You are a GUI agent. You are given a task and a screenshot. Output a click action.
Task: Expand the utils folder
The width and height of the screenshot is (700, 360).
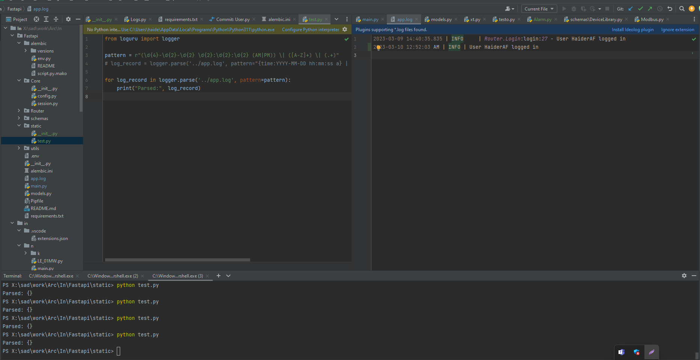coord(19,148)
